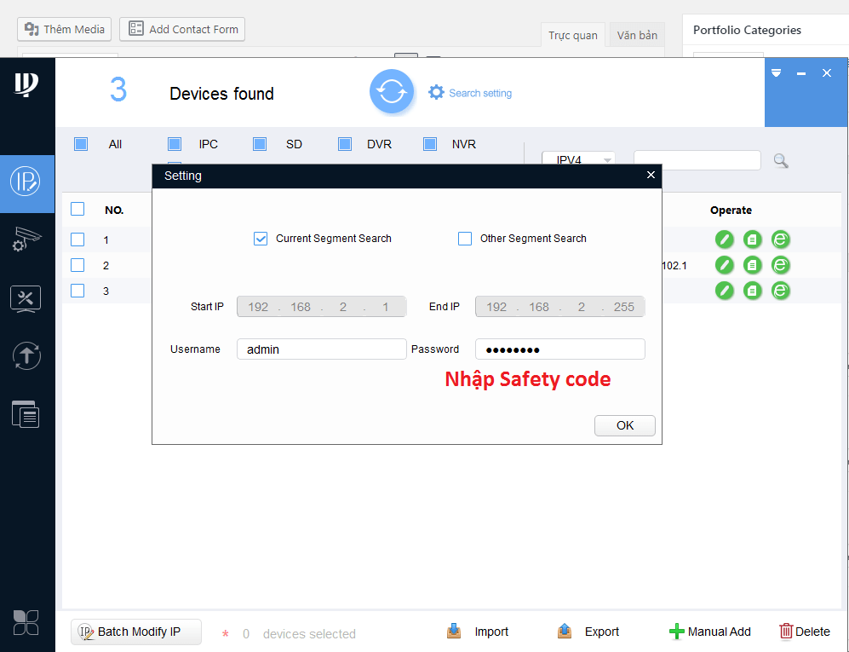Screen dimensions: 849x652
Task: Click the Batch Modify IP button
Action: click(x=136, y=632)
